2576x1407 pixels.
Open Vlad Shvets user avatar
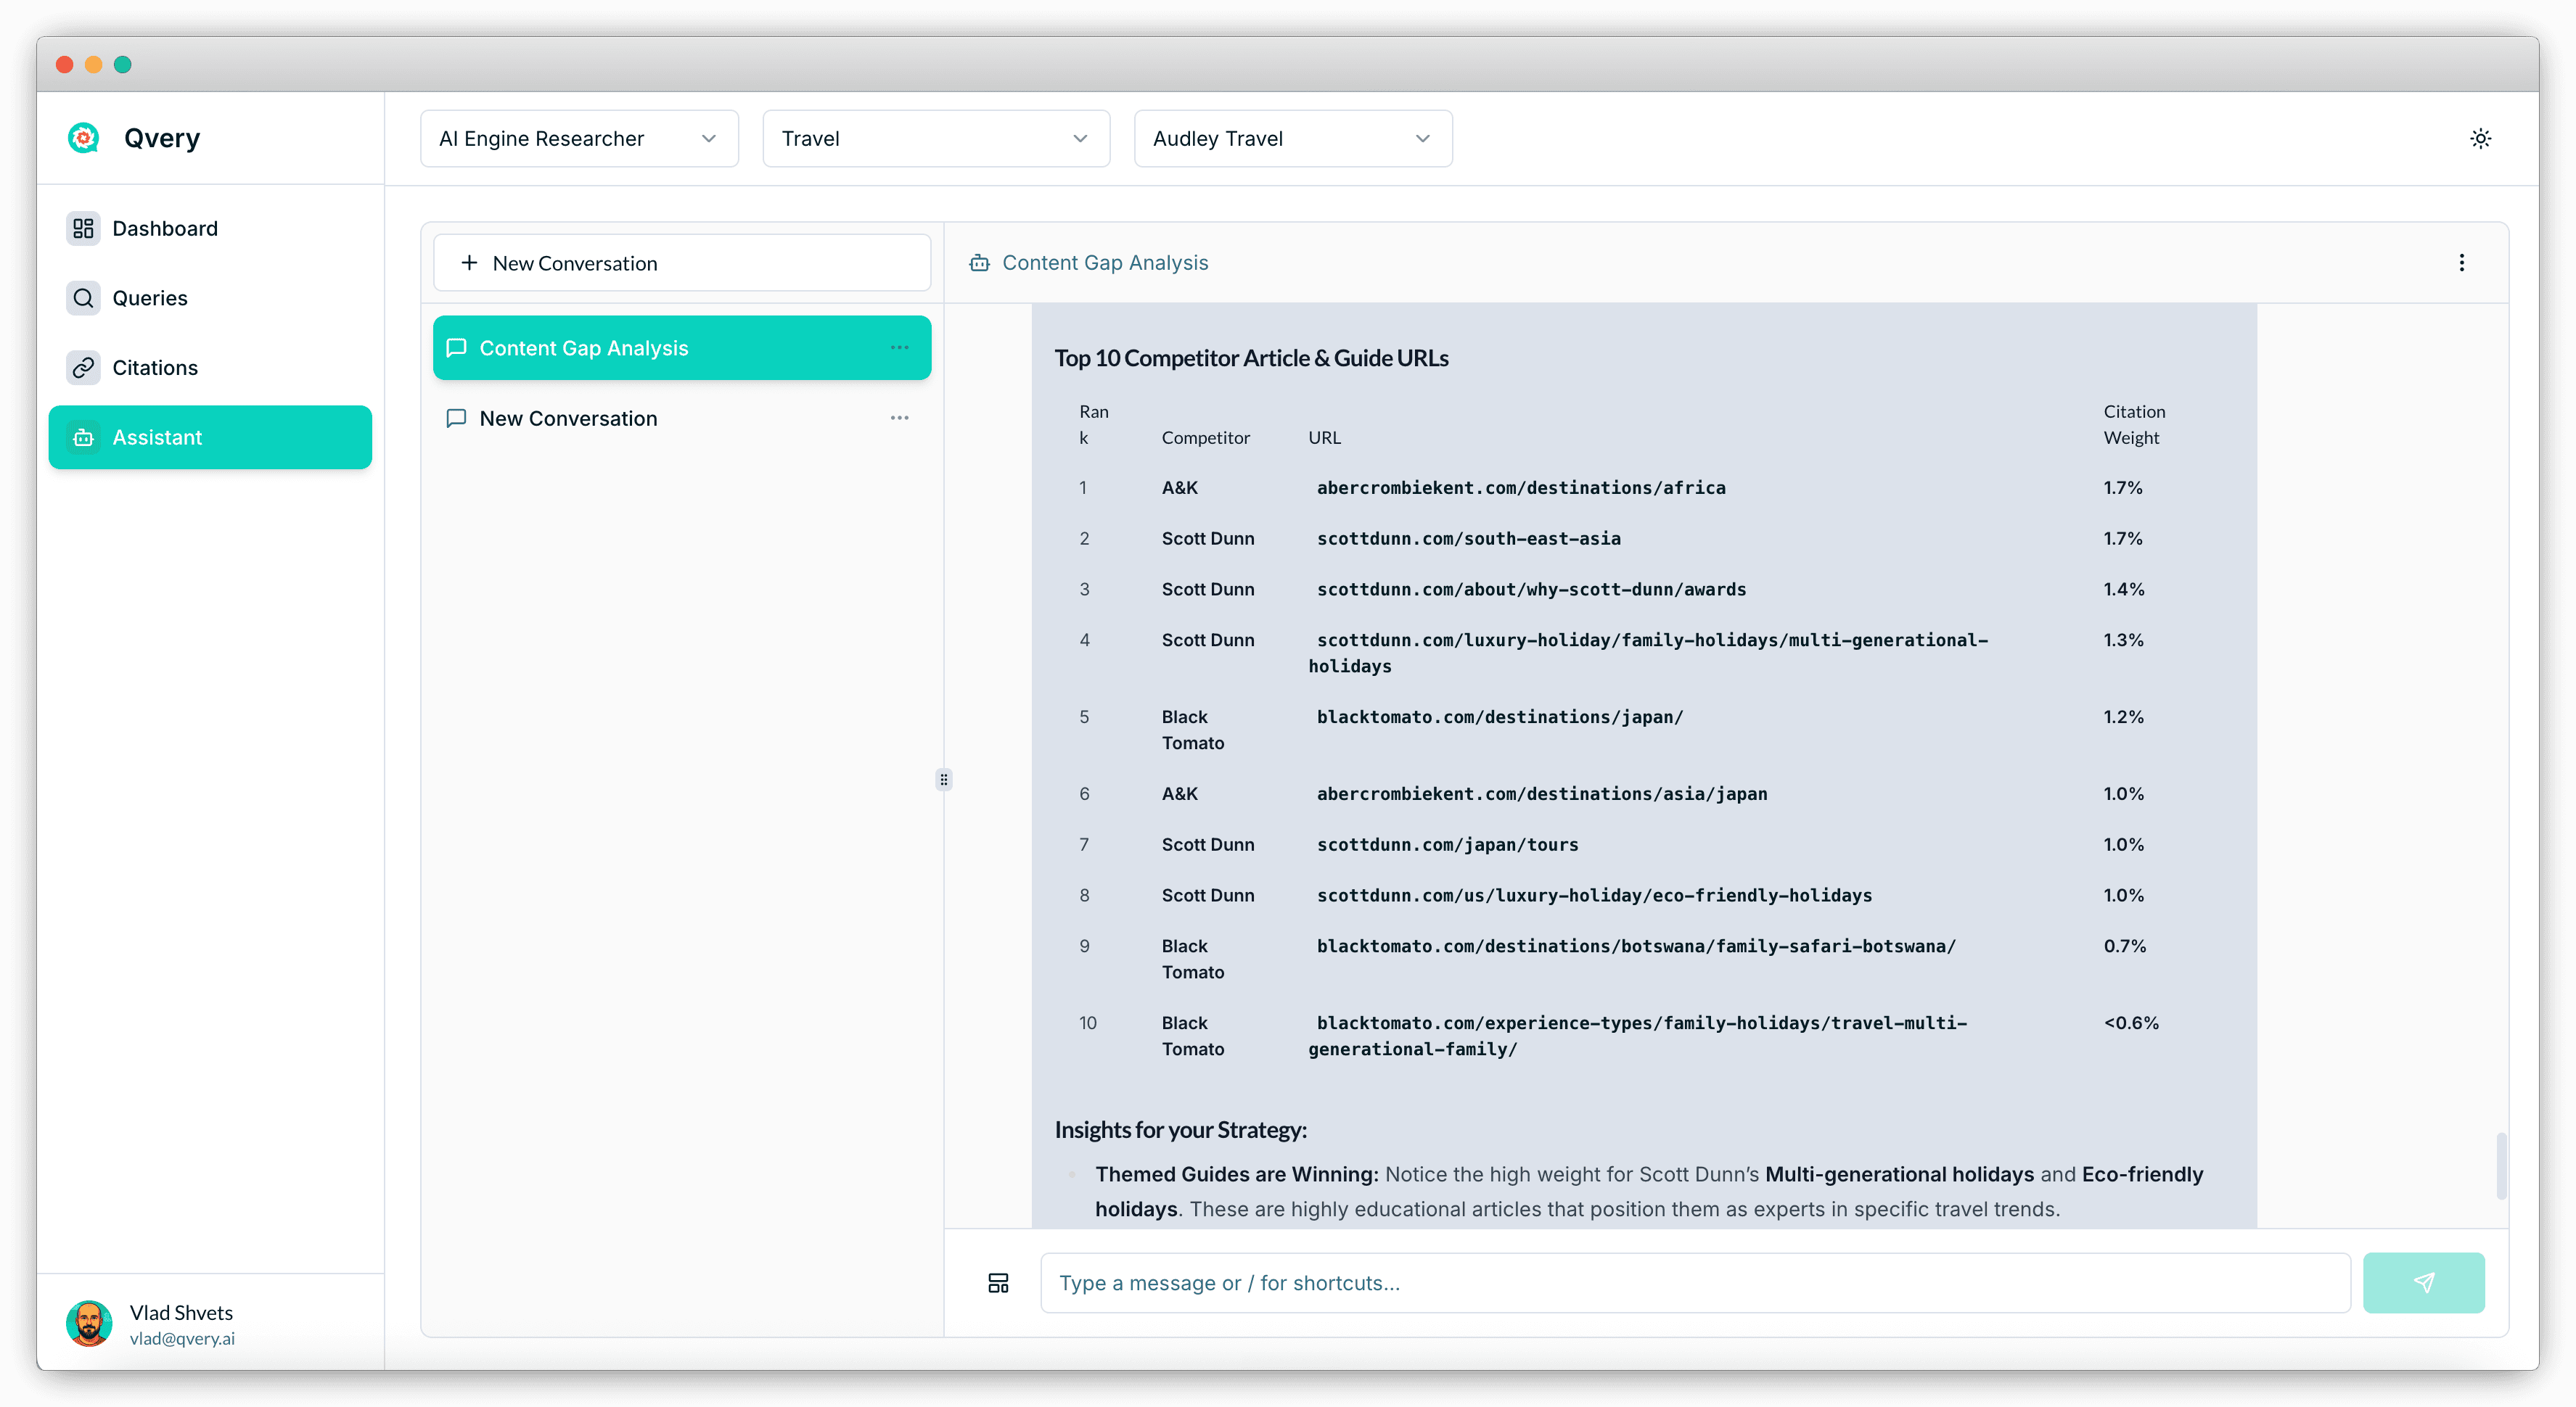[89, 1324]
